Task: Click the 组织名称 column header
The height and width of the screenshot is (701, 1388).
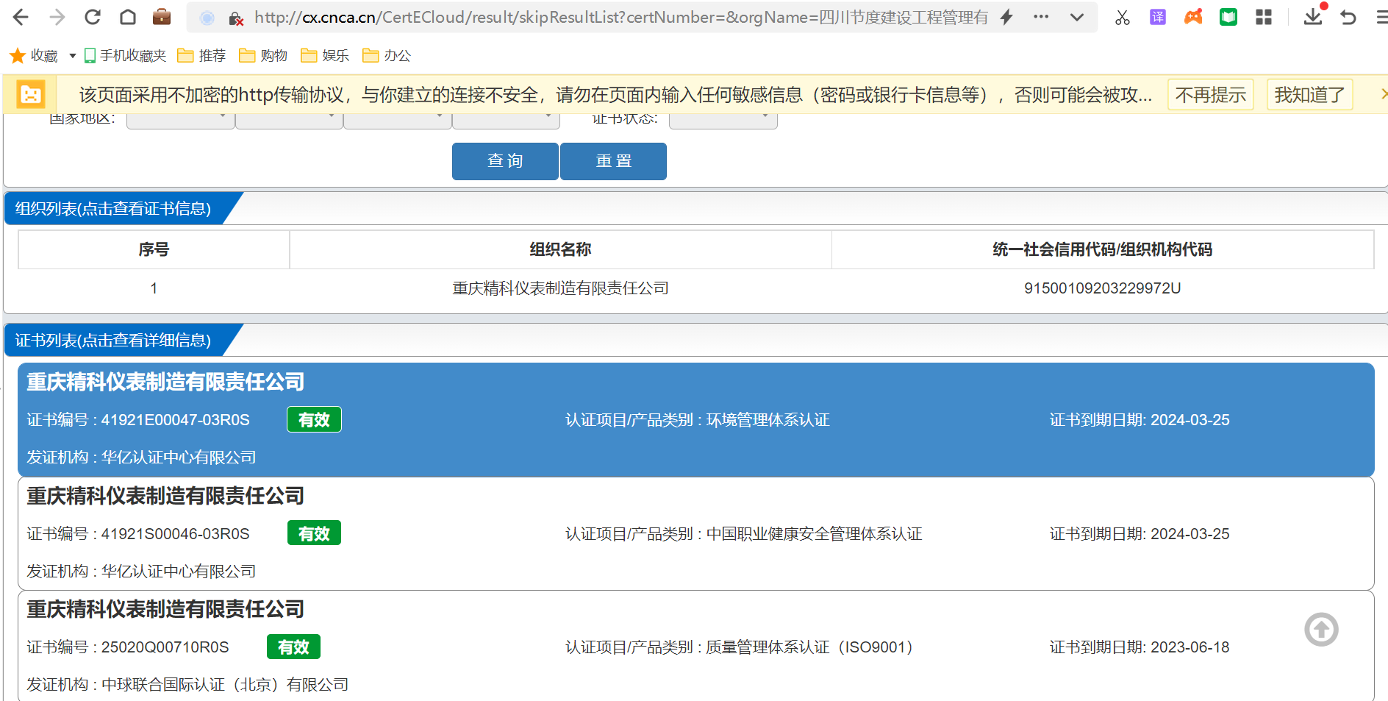Action: [560, 249]
